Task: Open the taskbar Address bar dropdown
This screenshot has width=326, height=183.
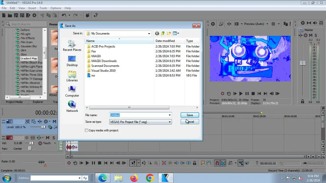Action: pyautogui.click(x=79, y=178)
